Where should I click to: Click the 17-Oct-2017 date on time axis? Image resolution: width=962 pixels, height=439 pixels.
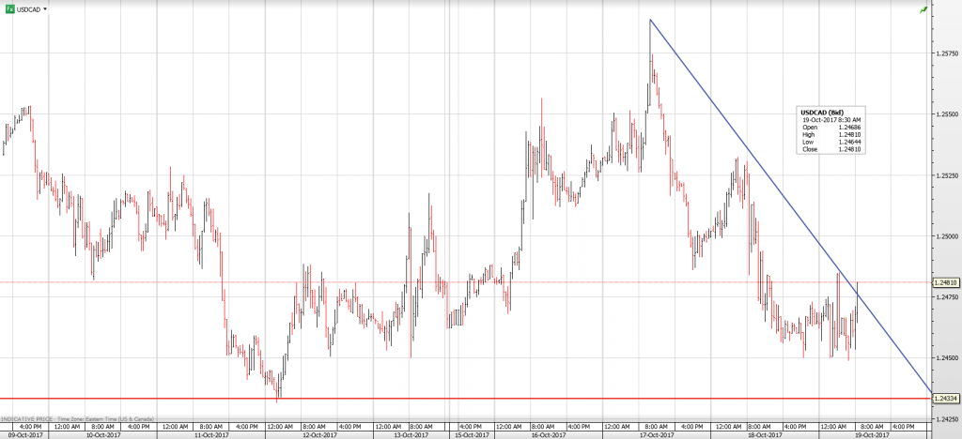[655, 434]
